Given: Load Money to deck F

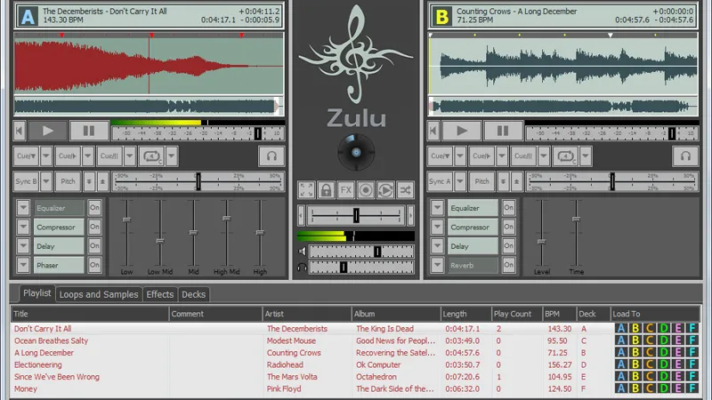Looking at the screenshot, I should 692,388.
